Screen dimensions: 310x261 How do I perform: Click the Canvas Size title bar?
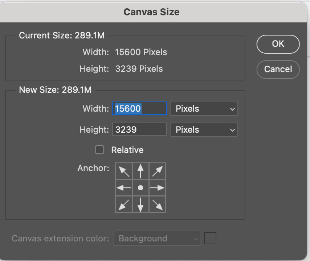tap(152, 12)
